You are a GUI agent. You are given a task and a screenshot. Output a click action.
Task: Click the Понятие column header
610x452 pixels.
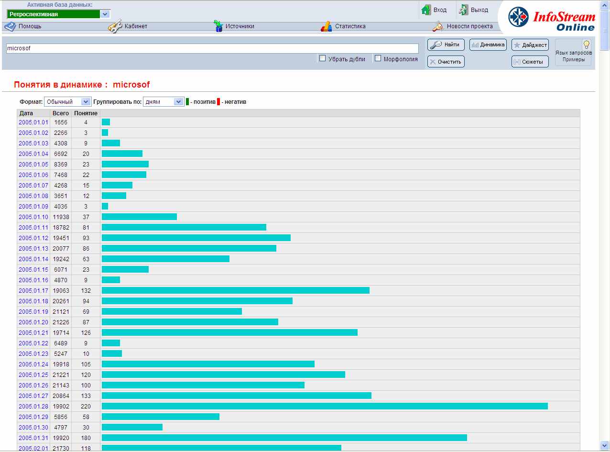[86, 113]
